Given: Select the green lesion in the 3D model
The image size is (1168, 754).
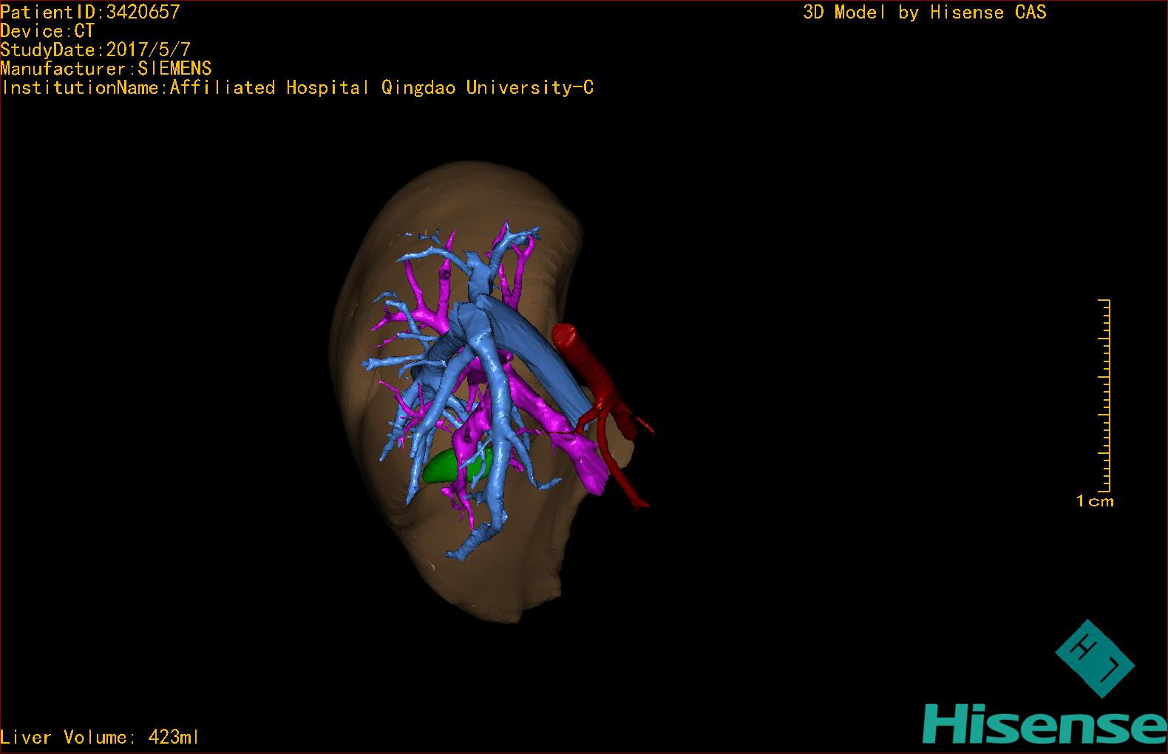Looking at the screenshot, I should click(x=452, y=467).
